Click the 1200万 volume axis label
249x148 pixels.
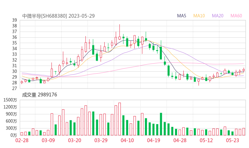(x=10, y=107)
